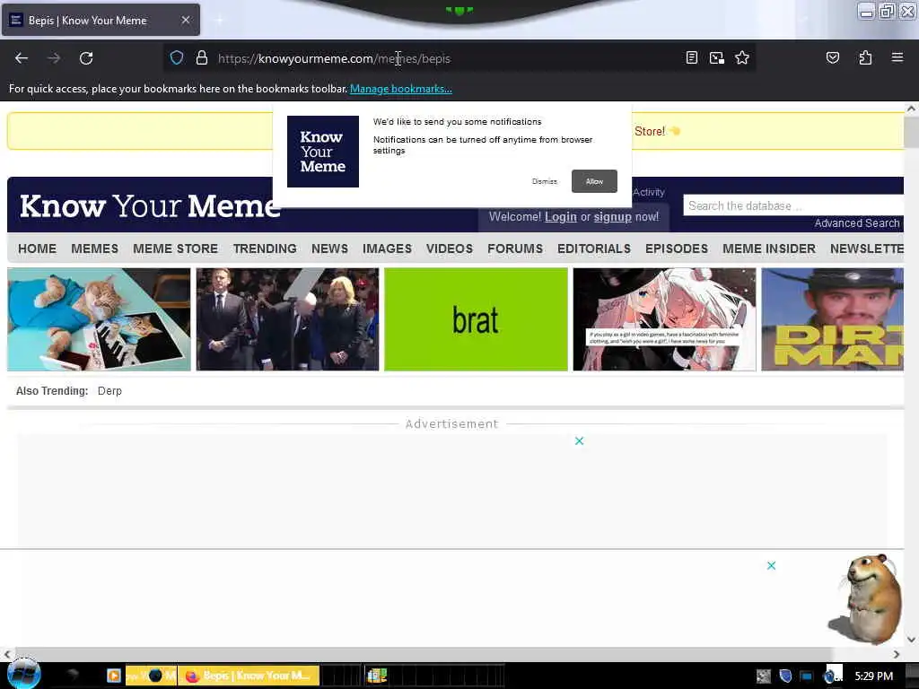Close the upper advertisement with the X
This screenshot has width=919, height=689.
pos(579,440)
